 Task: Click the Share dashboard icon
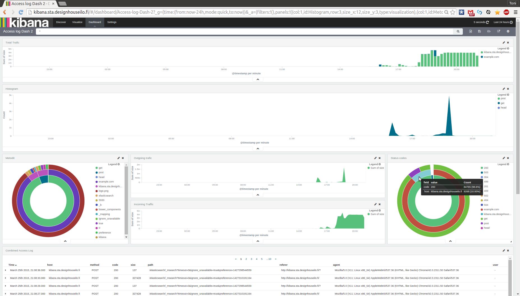point(498,31)
